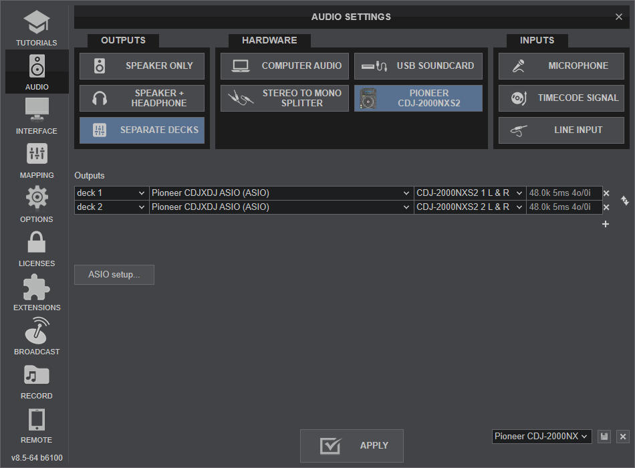This screenshot has height=468, width=635.
Task: Add a new output row with plus
Action: tap(606, 224)
